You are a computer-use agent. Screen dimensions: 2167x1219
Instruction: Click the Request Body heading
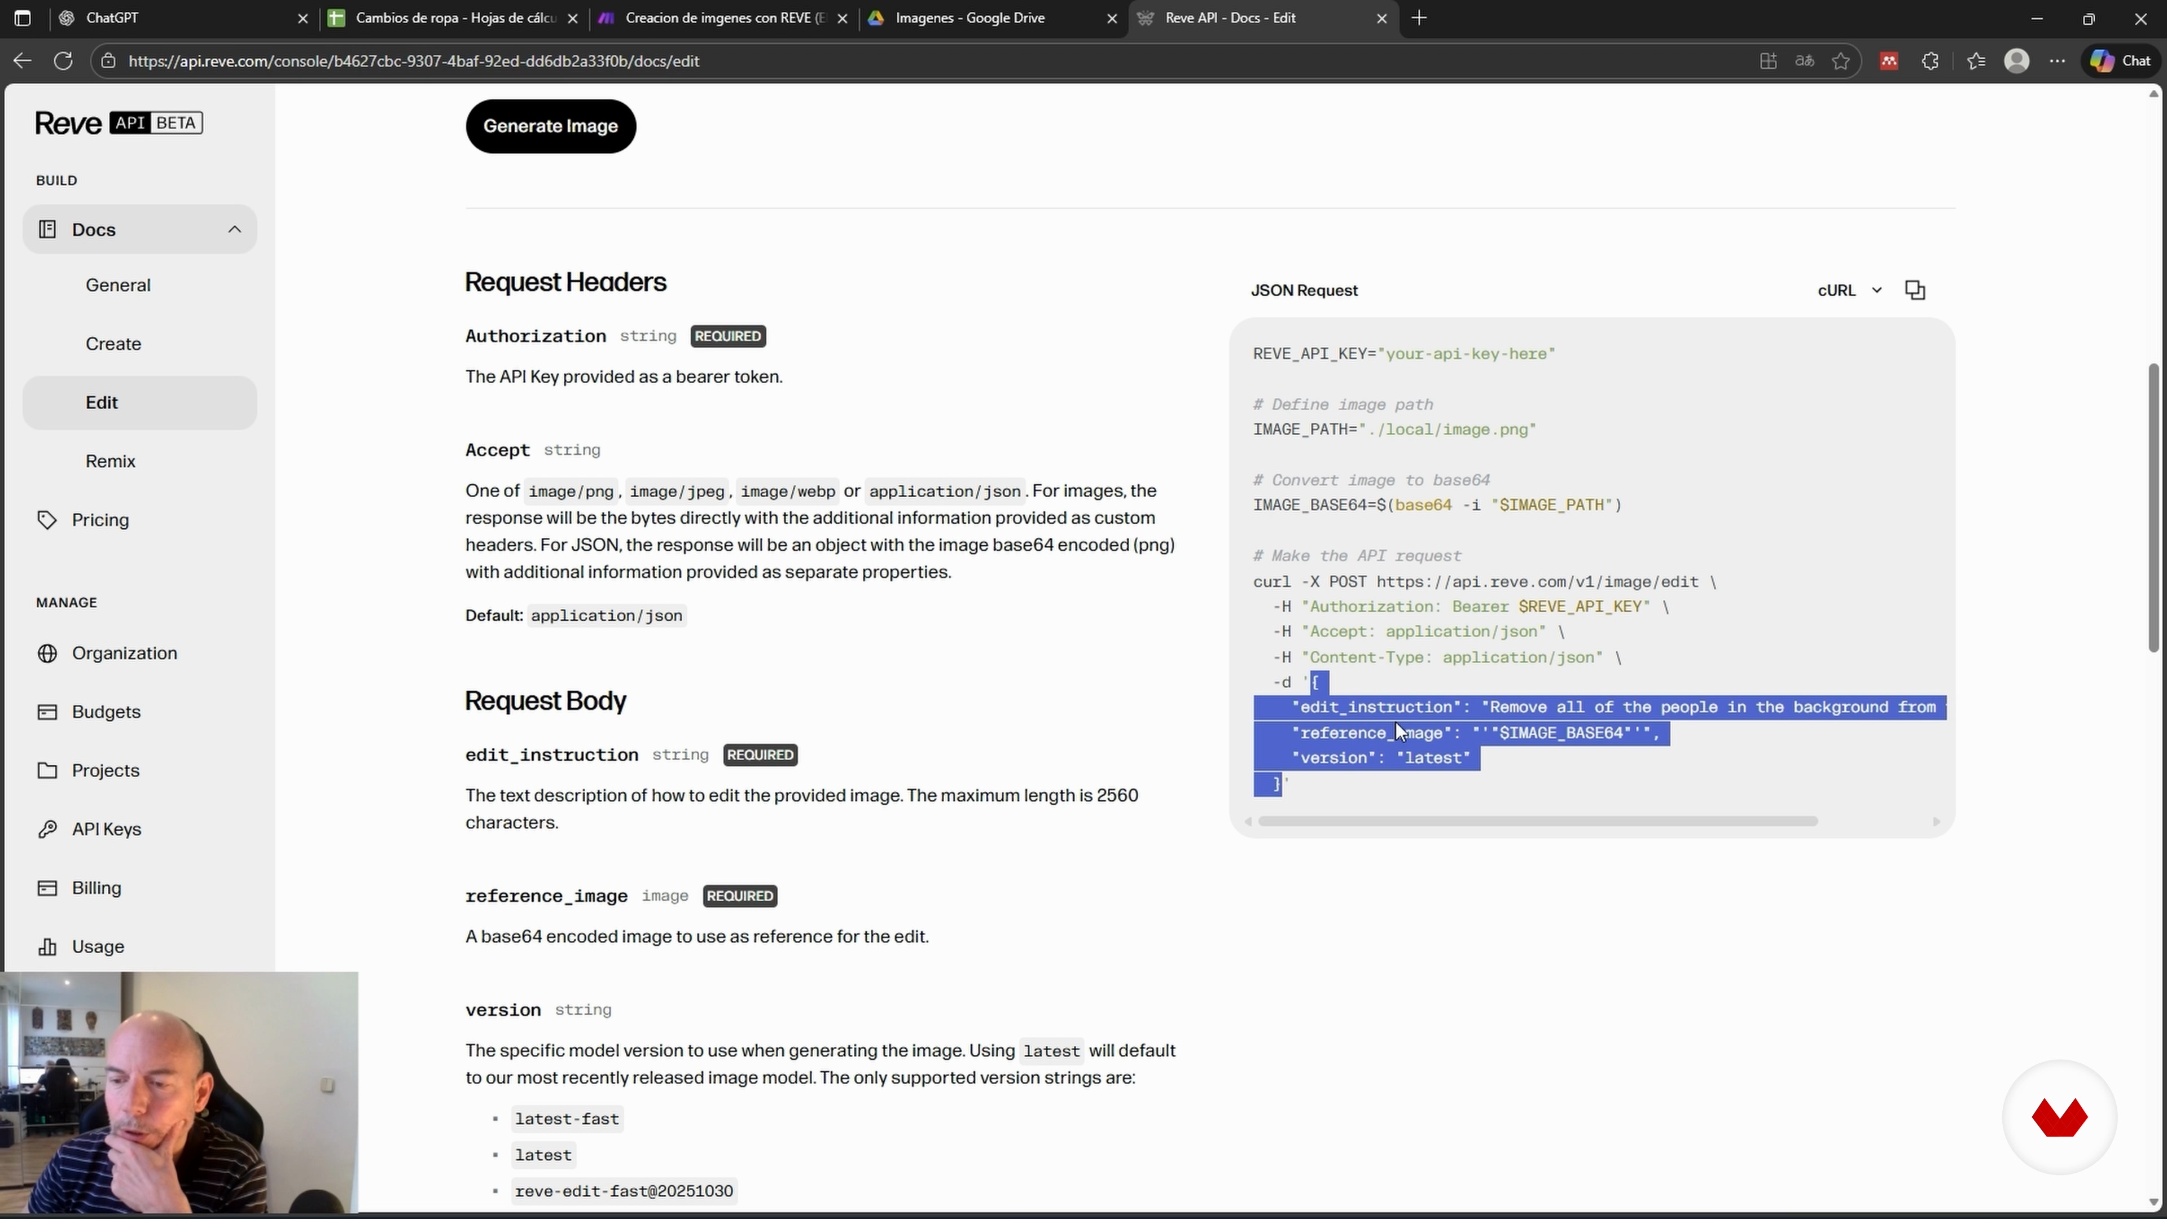click(545, 701)
